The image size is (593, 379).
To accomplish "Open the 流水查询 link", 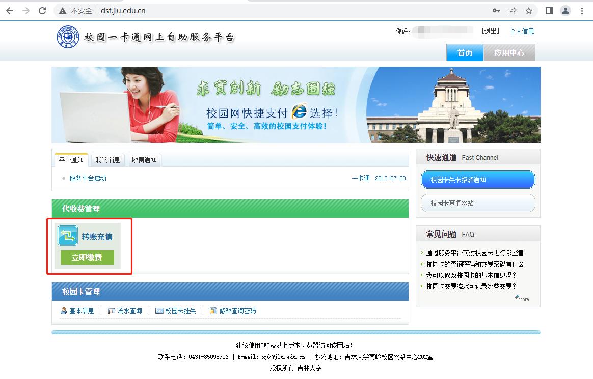I will 129,311.
